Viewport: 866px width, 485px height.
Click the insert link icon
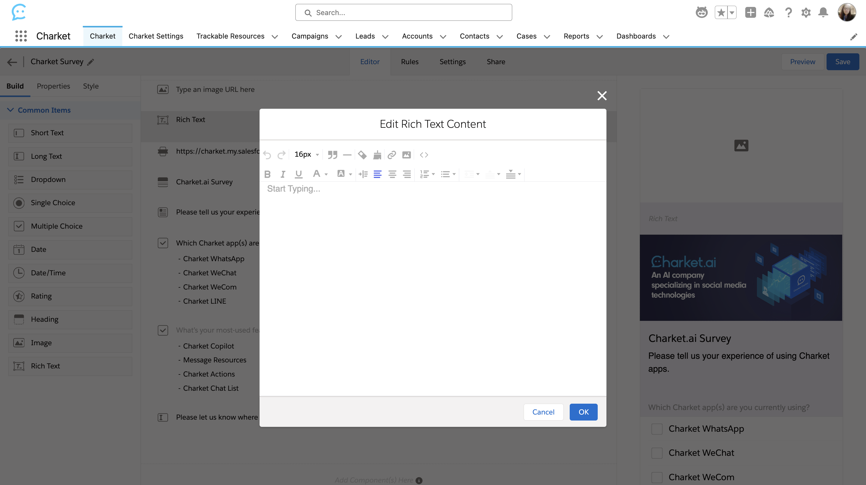392,155
